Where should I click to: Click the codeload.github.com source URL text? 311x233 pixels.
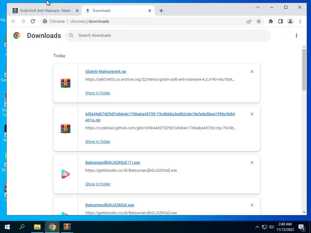(x=161, y=128)
